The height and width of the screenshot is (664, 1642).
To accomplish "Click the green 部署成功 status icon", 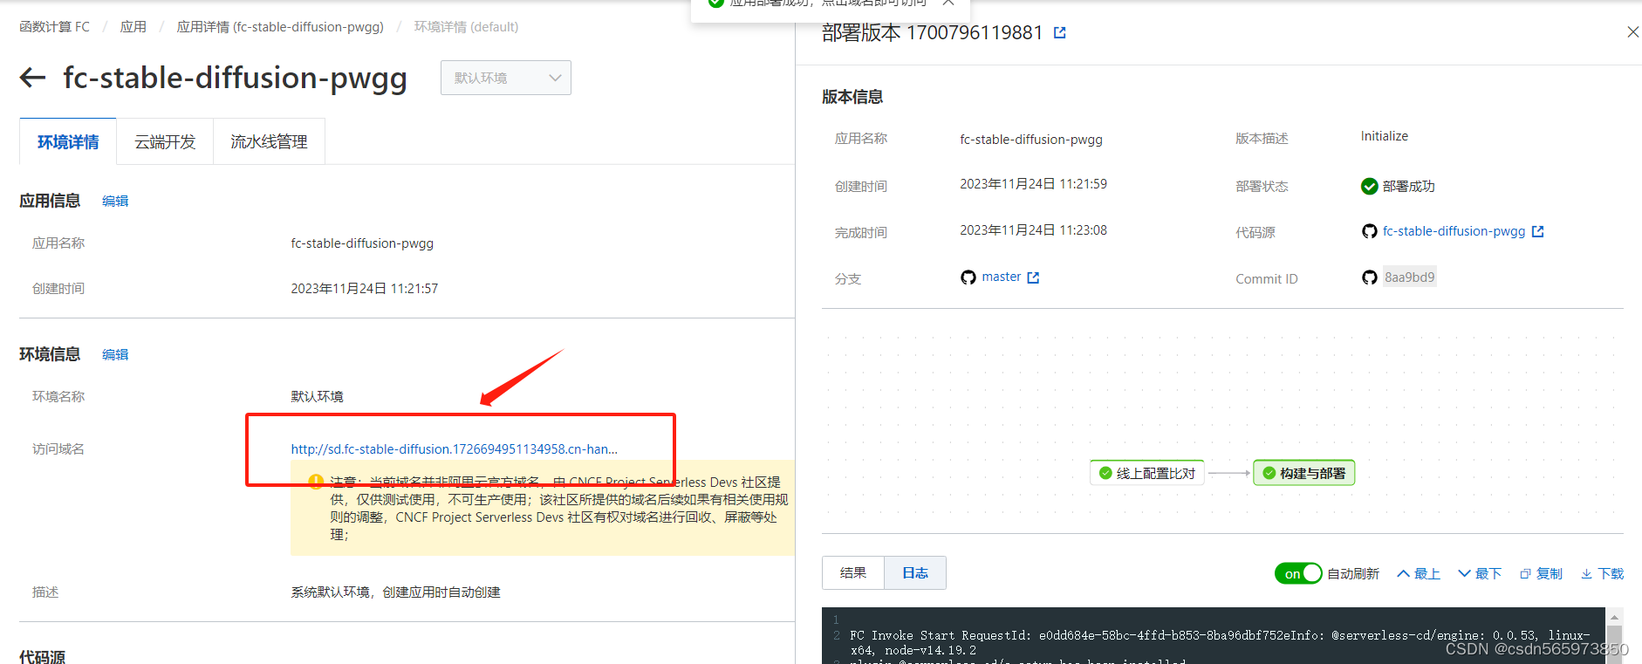I will [x=1370, y=186].
